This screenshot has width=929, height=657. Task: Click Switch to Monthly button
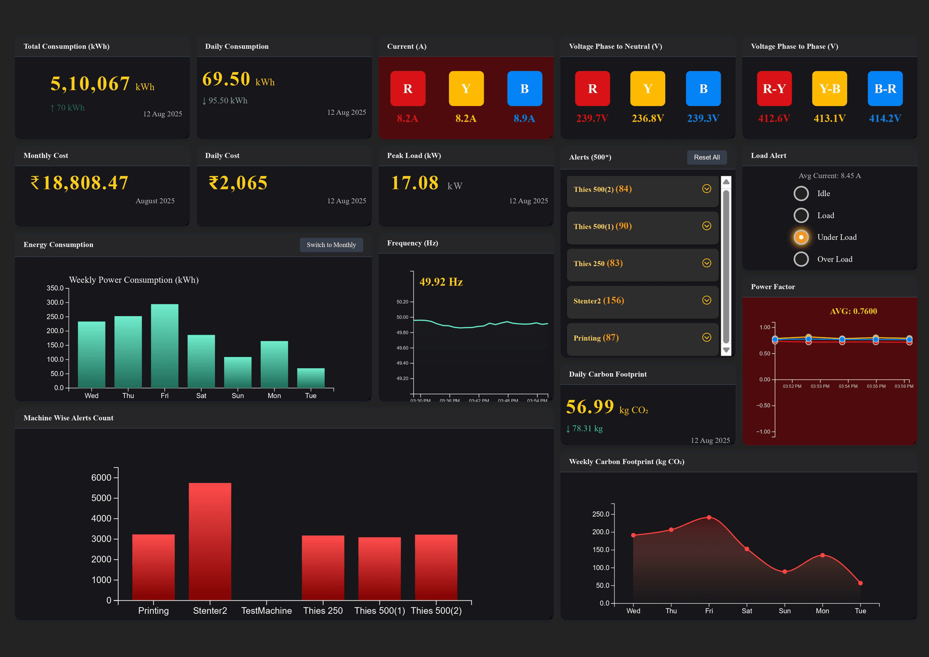pyautogui.click(x=331, y=245)
